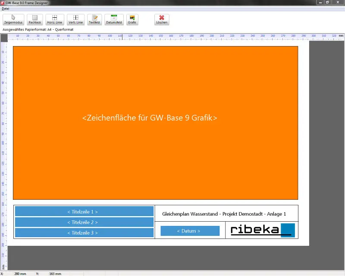Click the Gleichenplan Wasserstand text field
This screenshot has width=345, height=276.
(x=224, y=214)
